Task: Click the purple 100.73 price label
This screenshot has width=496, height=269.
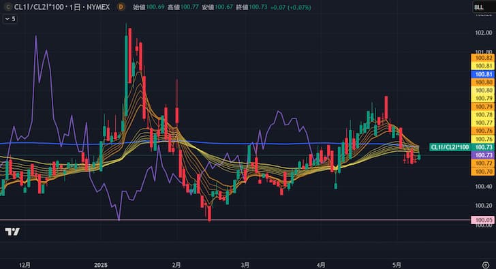Action: click(x=483, y=155)
